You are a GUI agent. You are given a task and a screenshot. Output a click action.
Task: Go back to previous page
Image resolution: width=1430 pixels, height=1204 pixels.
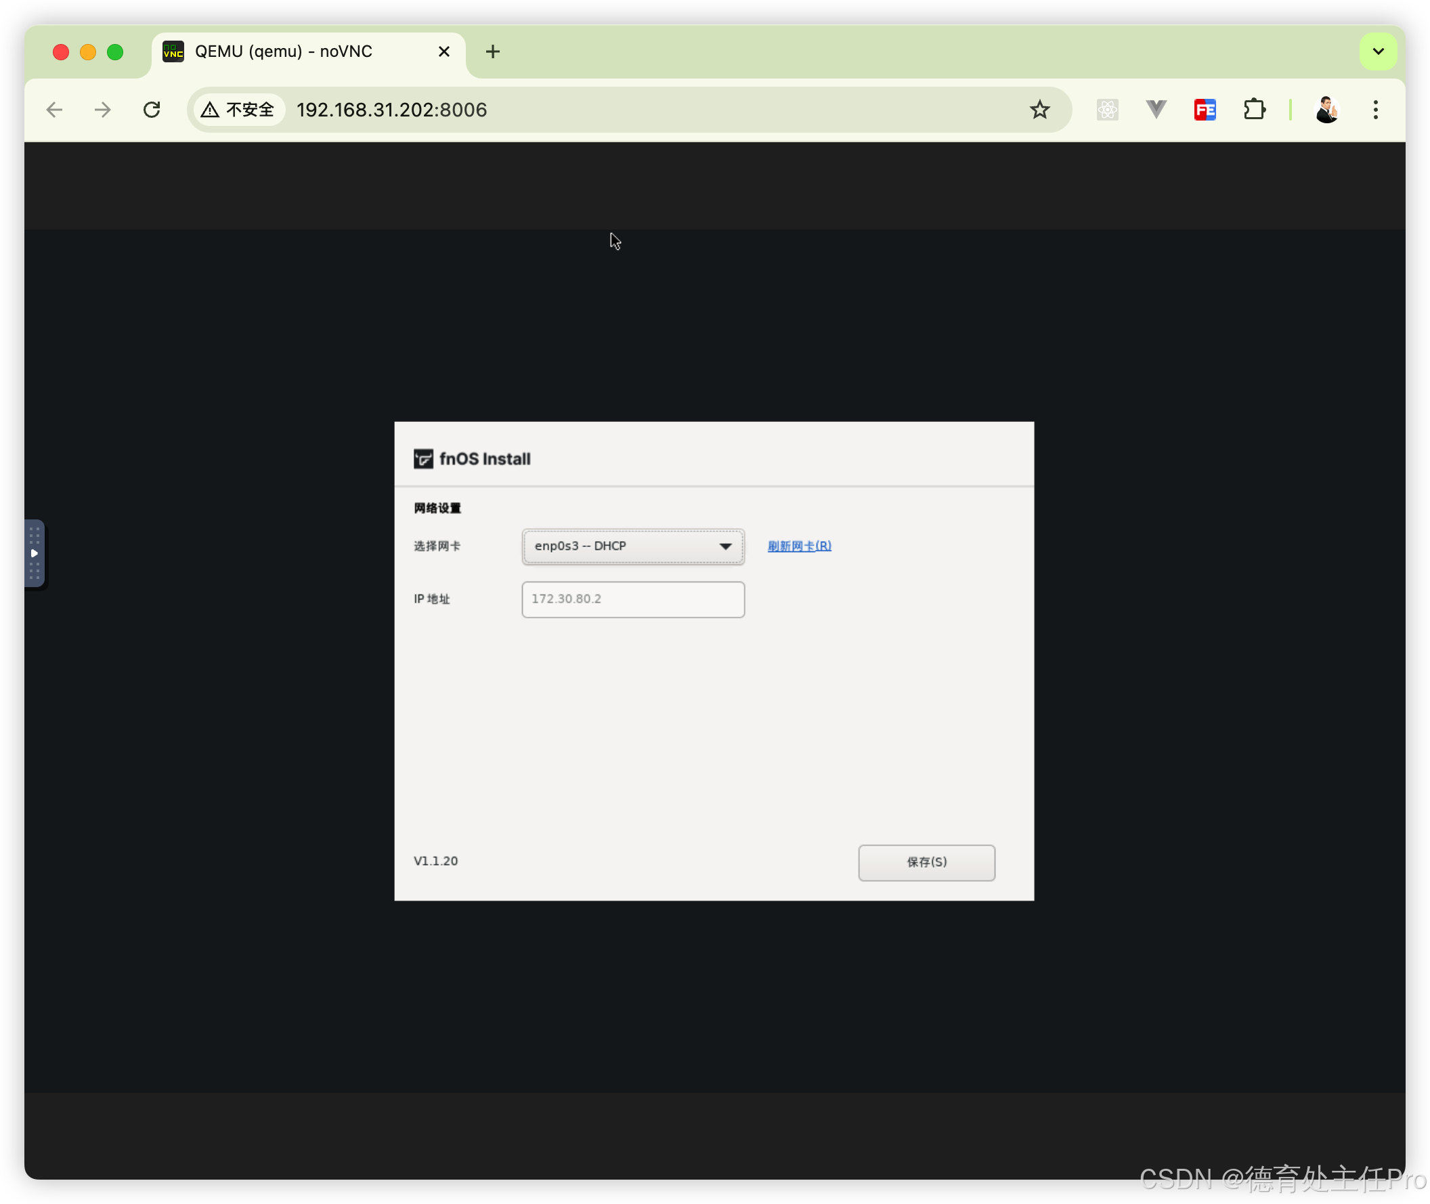point(55,110)
